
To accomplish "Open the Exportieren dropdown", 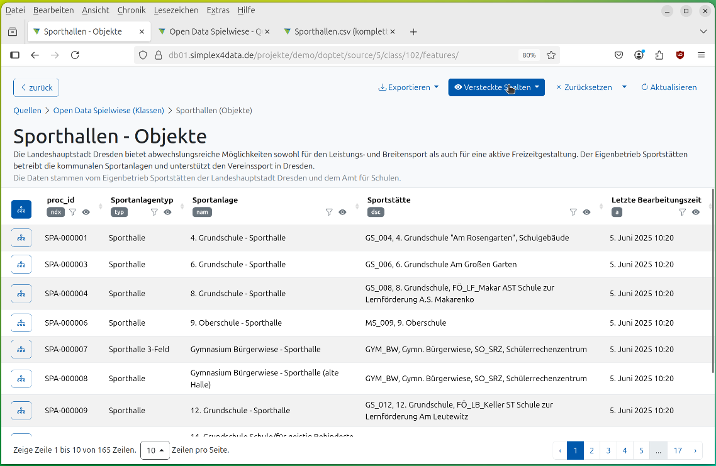I will click(408, 87).
